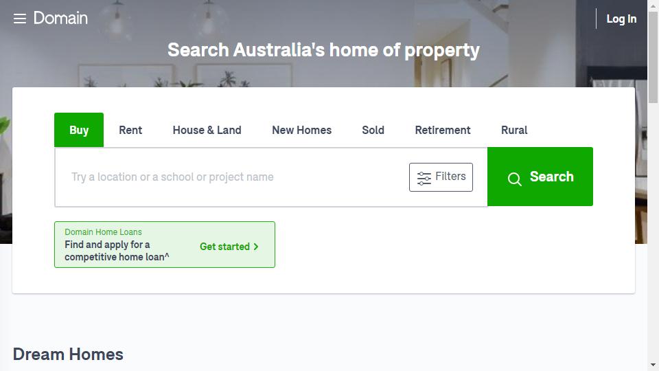Screen dimensions: 659x371
Task: Open the Rural tab
Action: [x=514, y=130]
